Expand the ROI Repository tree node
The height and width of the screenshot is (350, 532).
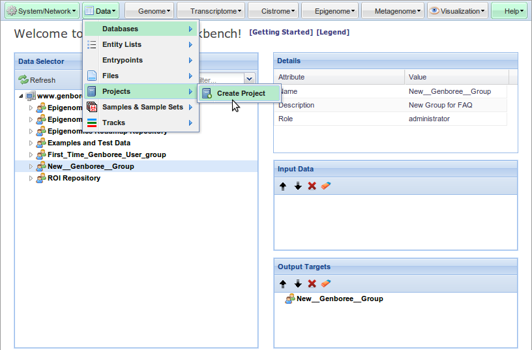pos(30,179)
